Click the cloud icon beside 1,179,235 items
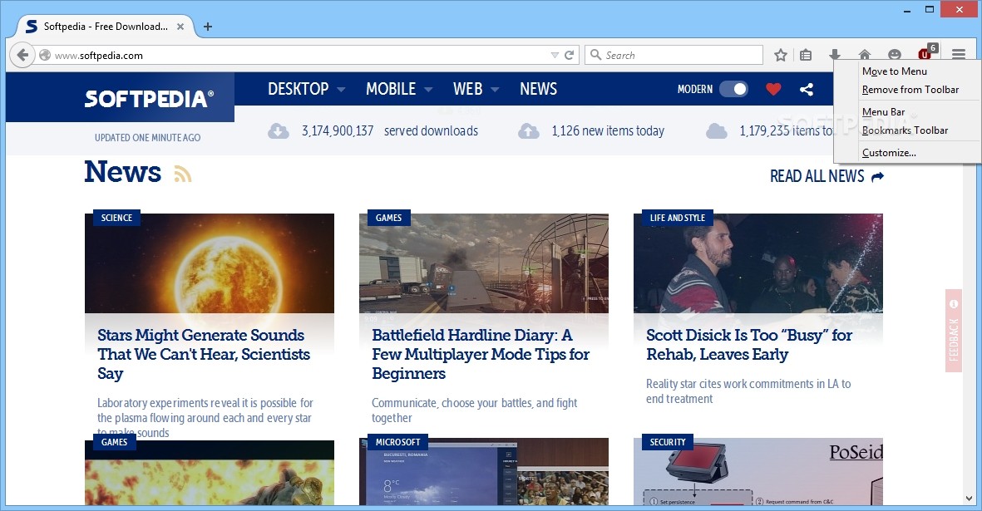 pyautogui.click(x=717, y=130)
